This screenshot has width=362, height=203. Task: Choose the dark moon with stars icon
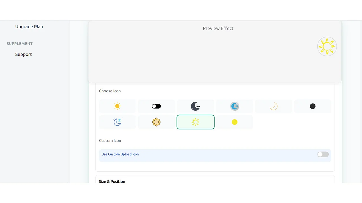195,106
